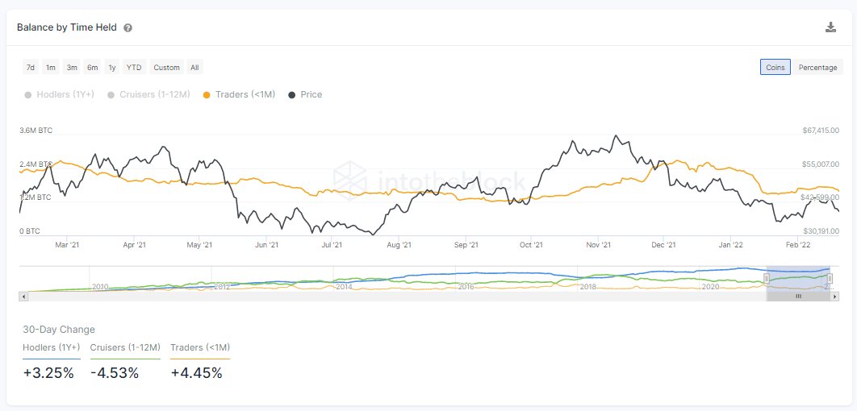Click the navigator scrollbar left arrow
The image size is (857, 411).
click(23, 296)
